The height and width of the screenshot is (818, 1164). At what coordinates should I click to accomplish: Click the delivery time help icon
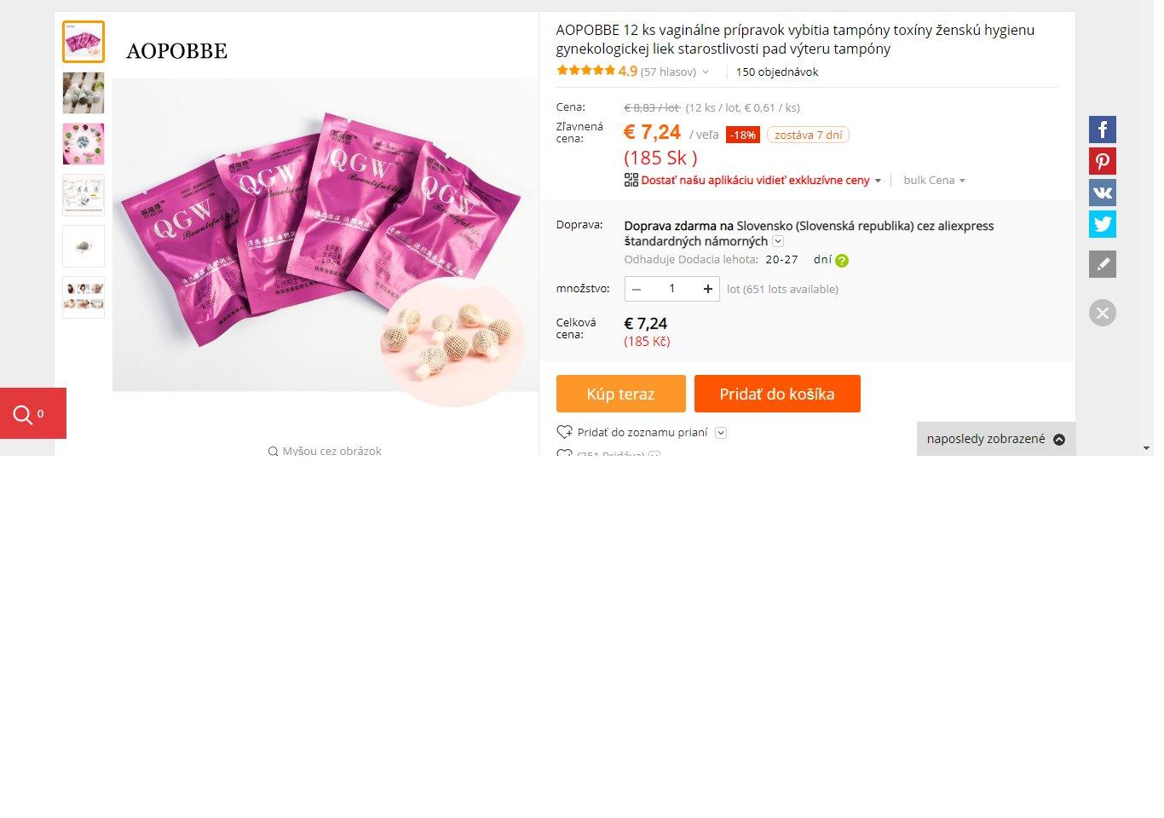pos(842,261)
